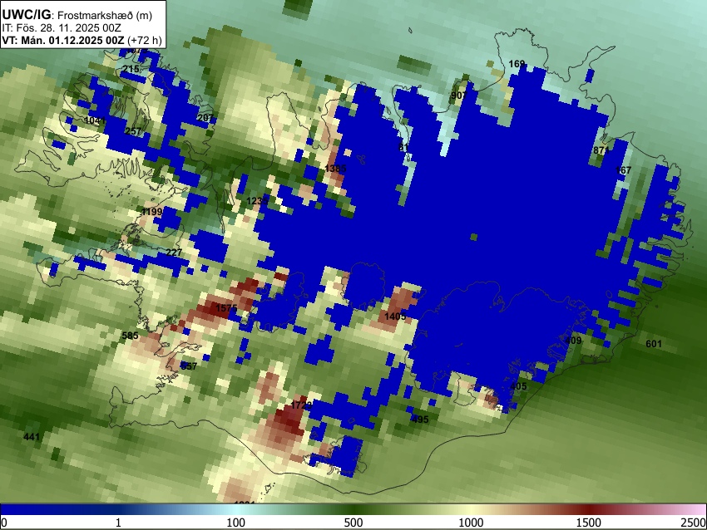
Task: Click the map value 207
Action: pos(205,118)
